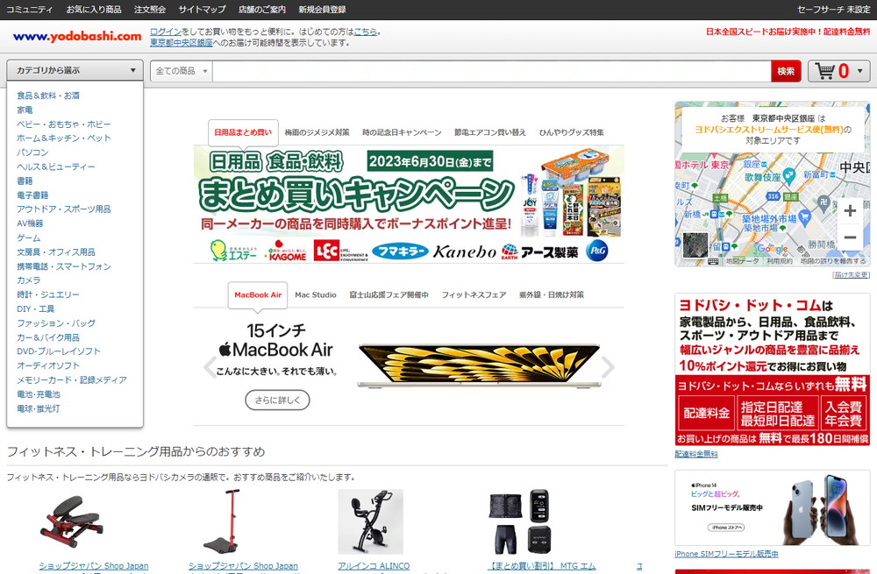Switch to 富士山応援フェア開催中 tab
Image resolution: width=877 pixels, height=574 pixels.
[389, 294]
